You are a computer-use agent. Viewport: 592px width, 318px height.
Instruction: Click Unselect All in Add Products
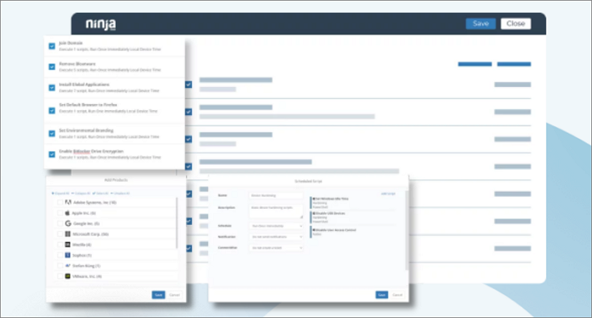120,194
